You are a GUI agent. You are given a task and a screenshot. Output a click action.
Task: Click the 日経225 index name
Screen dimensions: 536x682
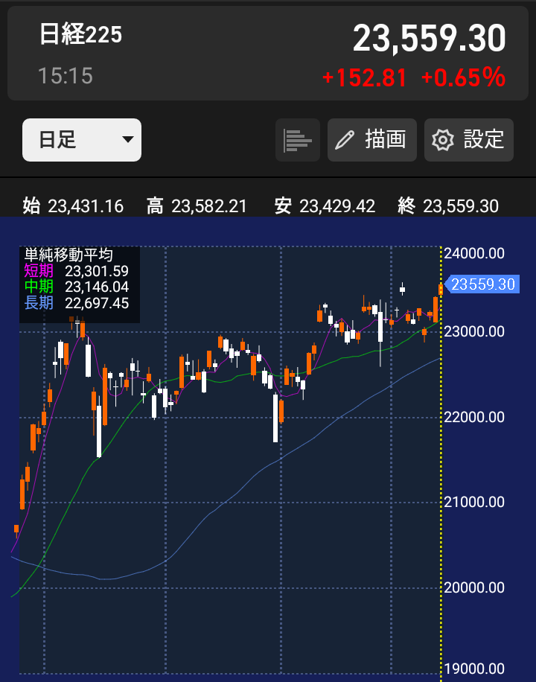click(80, 34)
